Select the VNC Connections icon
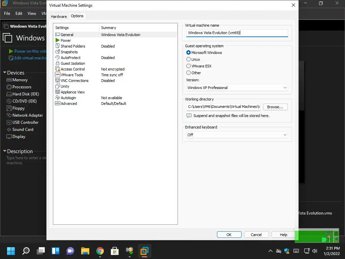Image resolution: width=345 pixels, height=259 pixels. [x=57, y=80]
